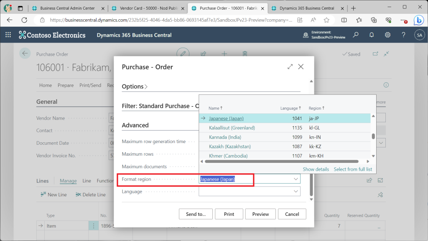Delete the purchase order with trash icon
This screenshot has height=241, width=428.
tap(245, 54)
